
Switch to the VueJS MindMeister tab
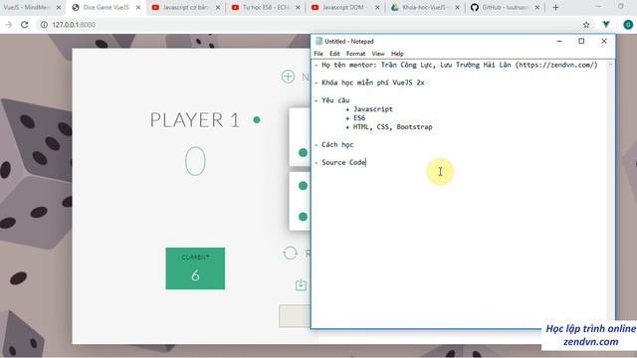[27, 7]
